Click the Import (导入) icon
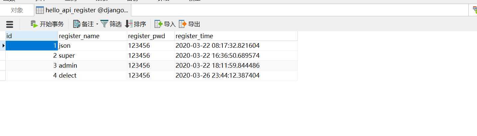The width and height of the screenshot is (477, 136). pyautogui.click(x=159, y=24)
